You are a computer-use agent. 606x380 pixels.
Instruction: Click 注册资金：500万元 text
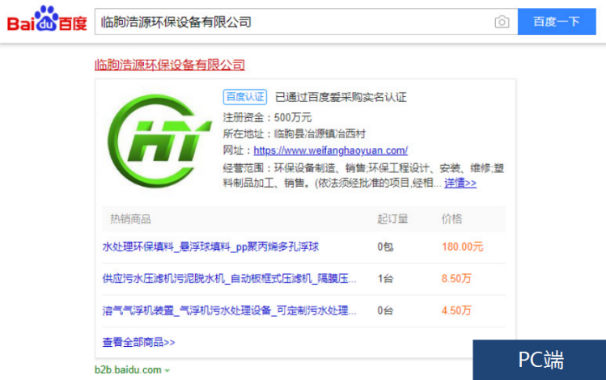267,117
